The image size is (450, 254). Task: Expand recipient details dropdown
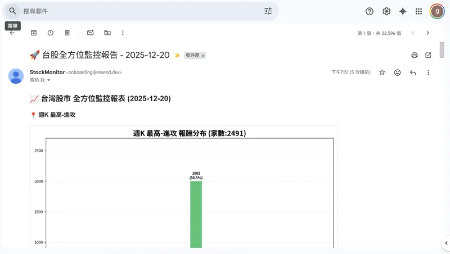click(49, 80)
